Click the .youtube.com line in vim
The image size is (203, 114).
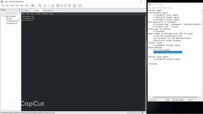click(x=28, y=20)
